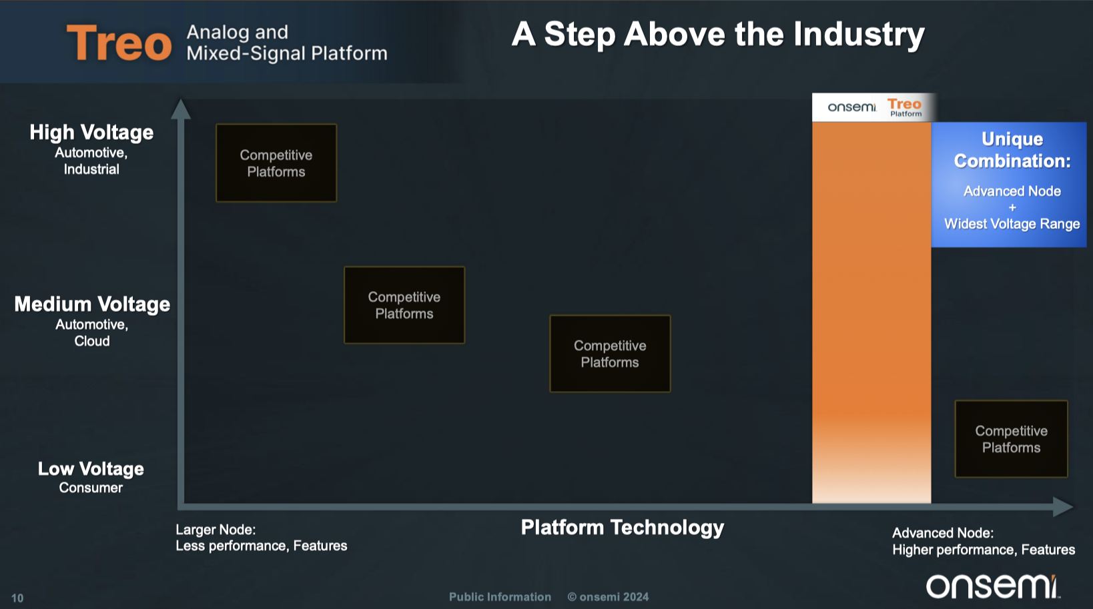Click the white onsemi logo at bottom right
Viewport: 1093px width, 609px height.
[x=992, y=586]
